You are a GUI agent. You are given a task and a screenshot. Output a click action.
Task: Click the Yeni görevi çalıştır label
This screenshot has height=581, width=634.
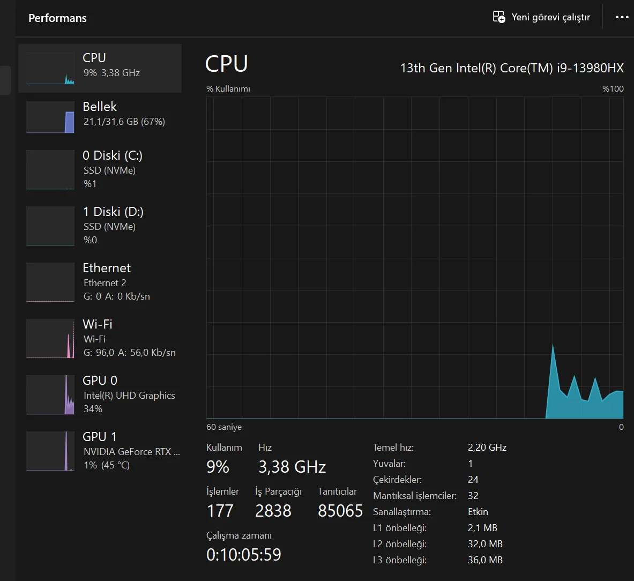click(x=551, y=17)
